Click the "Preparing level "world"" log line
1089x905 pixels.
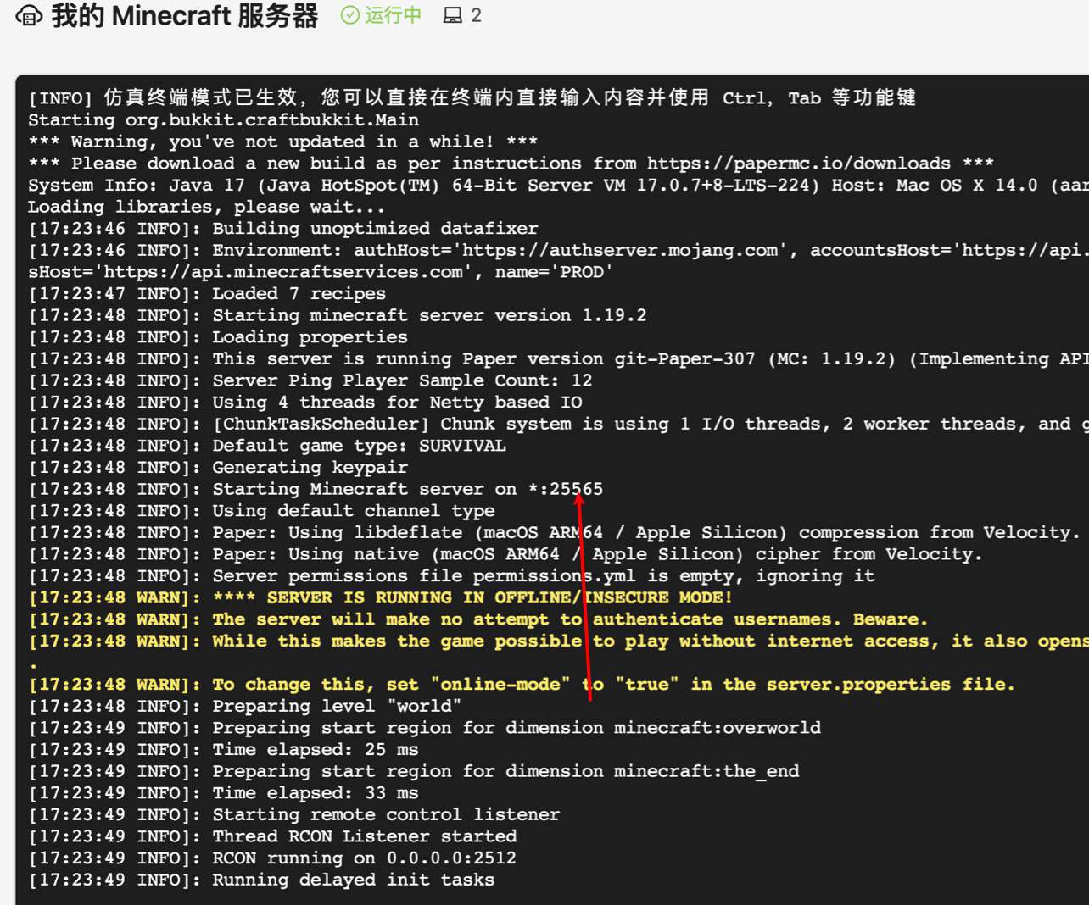pyautogui.click(x=336, y=706)
